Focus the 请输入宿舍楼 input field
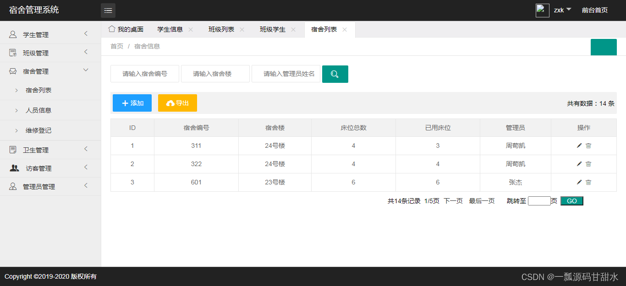The height and width of the screenshot is (286, 626). pyautogui.click(x=215, y=74)
